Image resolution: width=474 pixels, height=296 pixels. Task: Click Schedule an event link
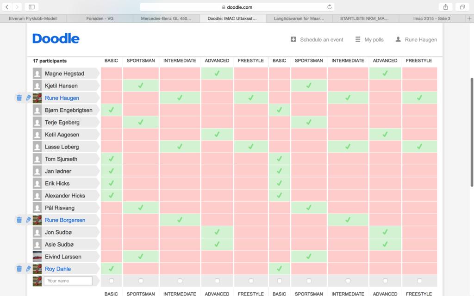[x=317, y=40]
